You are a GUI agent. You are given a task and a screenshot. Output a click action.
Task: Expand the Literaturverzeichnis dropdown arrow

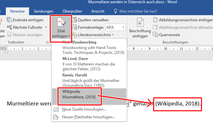click(x=112, y=35)
